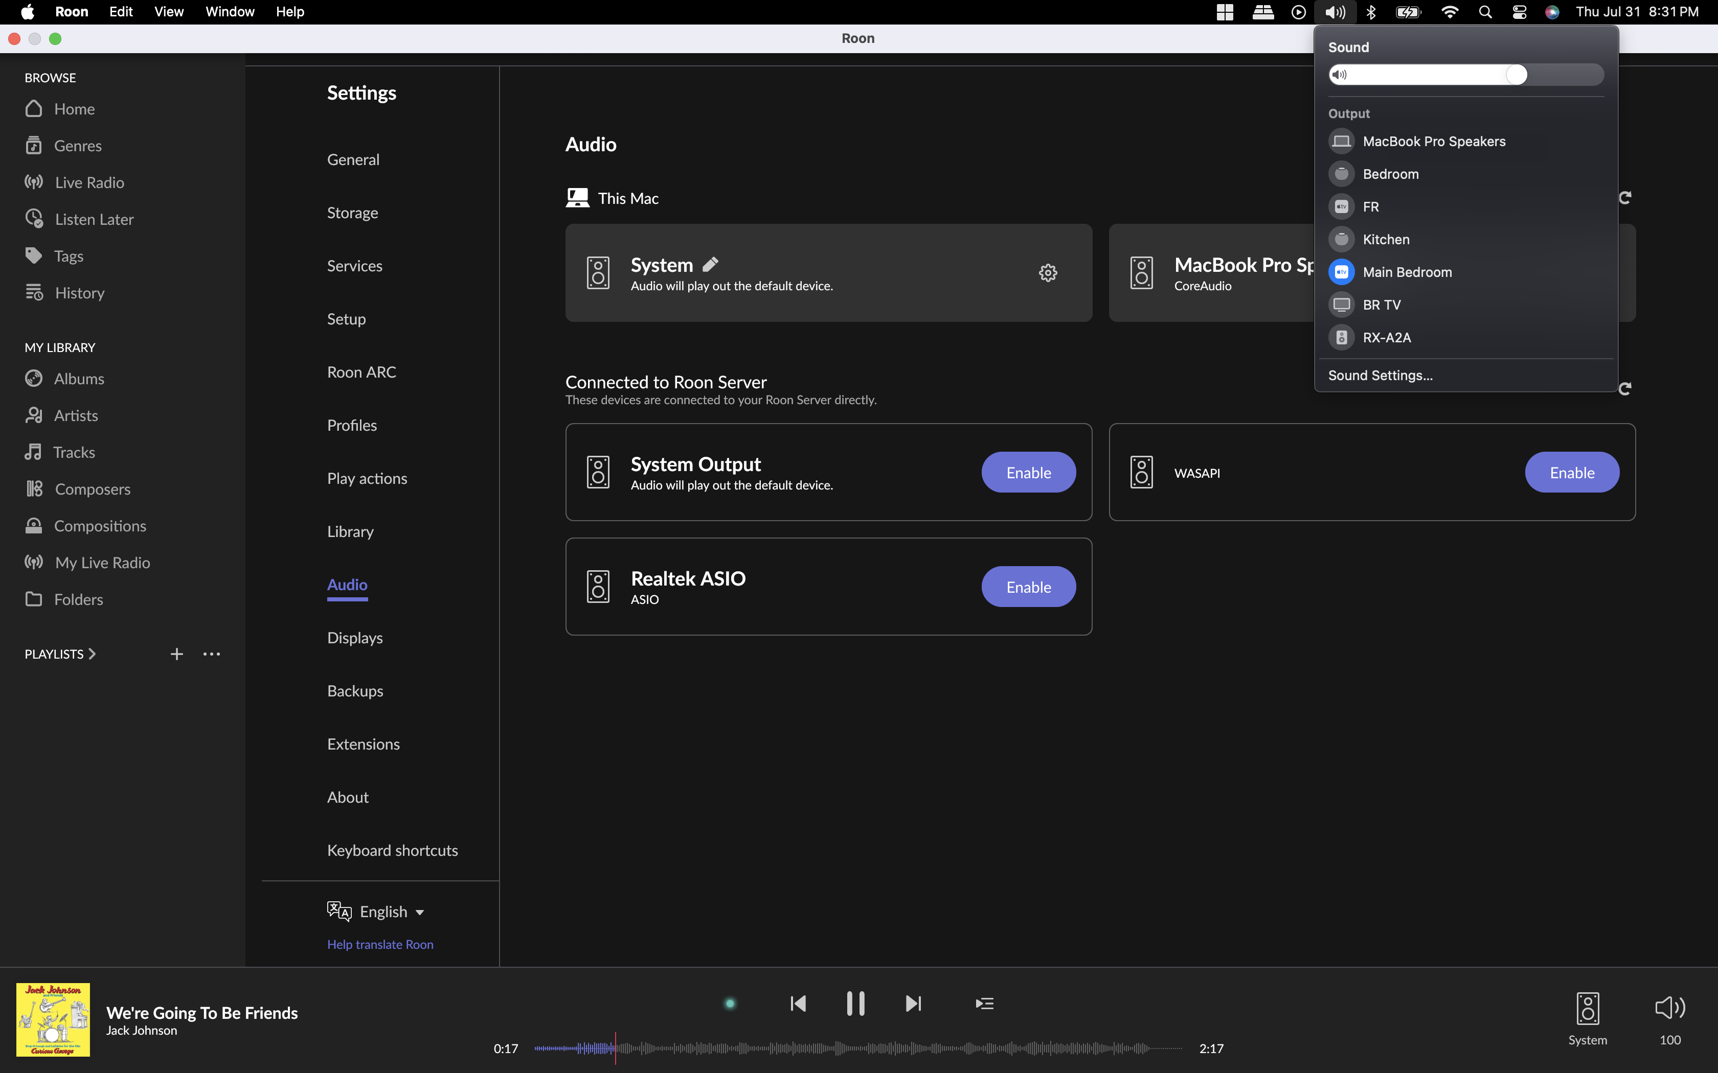Open the General settings tab
The image size is (1718, 1073).
point(353,159)
